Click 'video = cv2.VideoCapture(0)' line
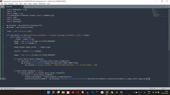 pyautogui.click(x=19, y=31)
